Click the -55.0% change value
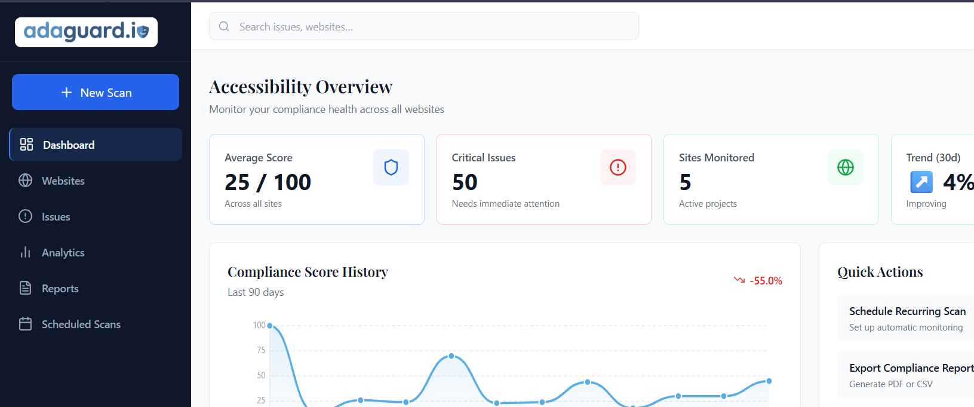The width and height of the screenshot is (974, 407). [x=766, y=280]
